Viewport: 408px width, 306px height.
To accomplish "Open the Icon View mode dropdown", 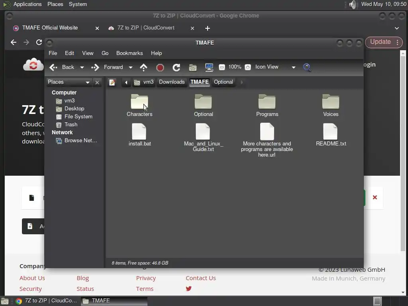I will (276, 67).
